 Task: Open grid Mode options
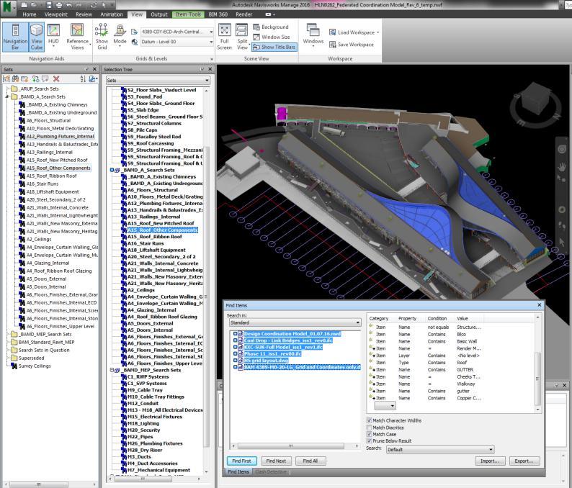(x=120, y=37)
